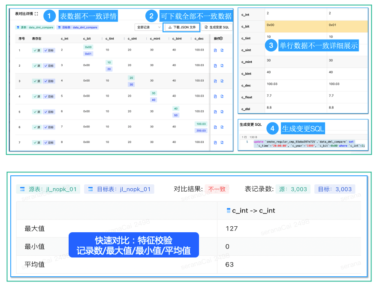Select c_float row label in detail panel

247,97
